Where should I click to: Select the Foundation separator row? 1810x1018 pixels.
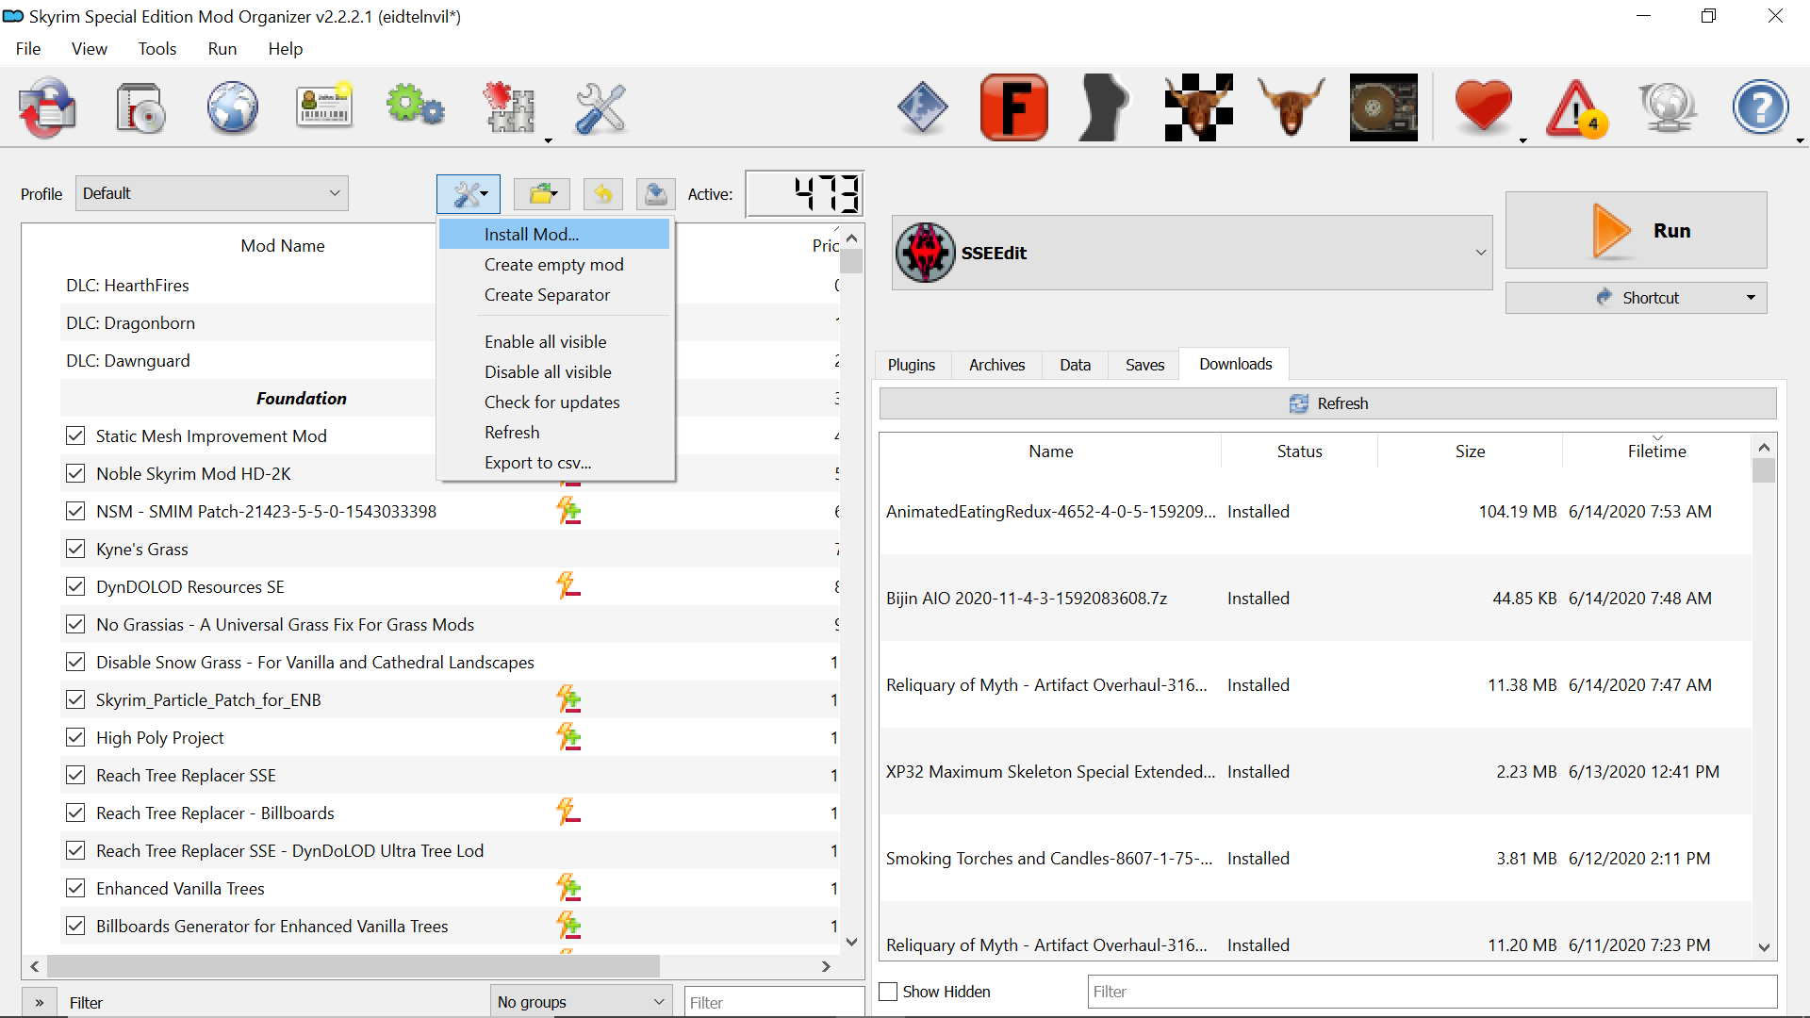click(302, 398)
